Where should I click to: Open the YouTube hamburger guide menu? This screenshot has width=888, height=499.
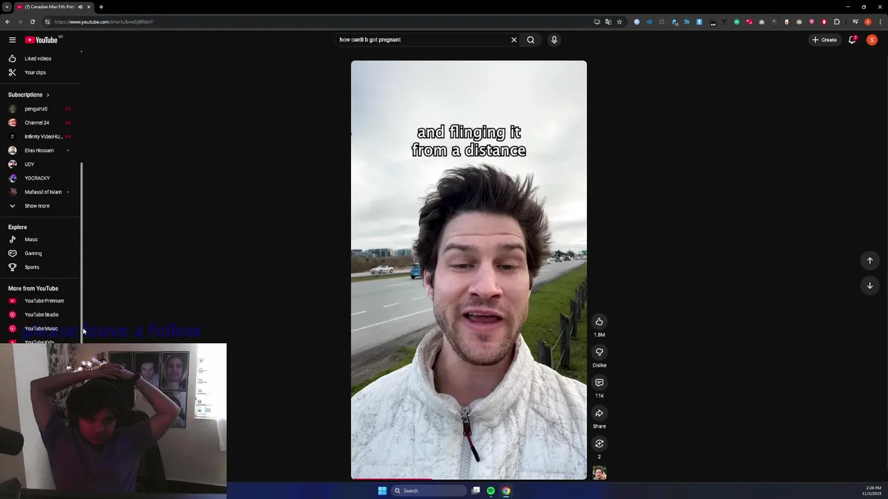click(12, 40)
